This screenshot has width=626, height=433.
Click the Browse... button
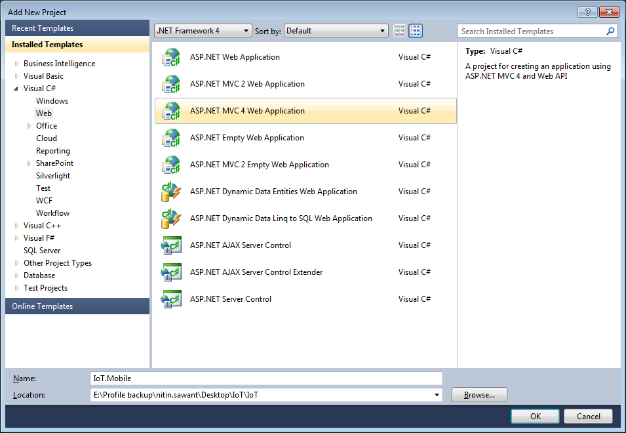click(x=479, y=395)
